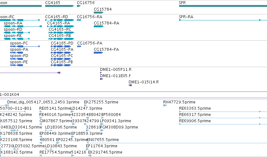Click the CG4165-RD transcript label
The width and height of the screenshot is (267, 157).
pos(56,17)
